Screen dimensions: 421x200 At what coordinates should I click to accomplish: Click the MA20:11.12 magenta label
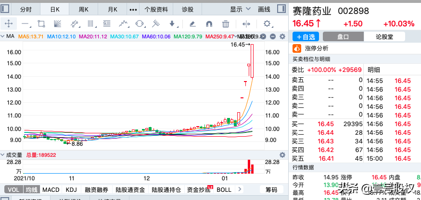click(93, 36)
